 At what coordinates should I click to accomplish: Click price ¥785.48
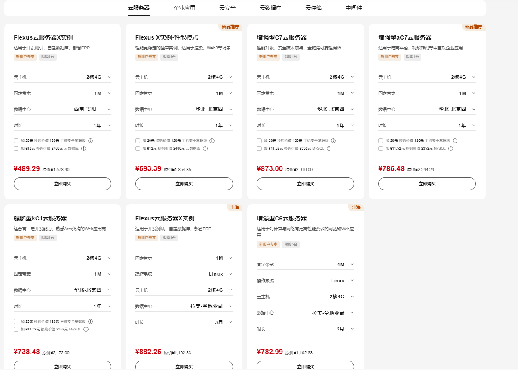392,169
